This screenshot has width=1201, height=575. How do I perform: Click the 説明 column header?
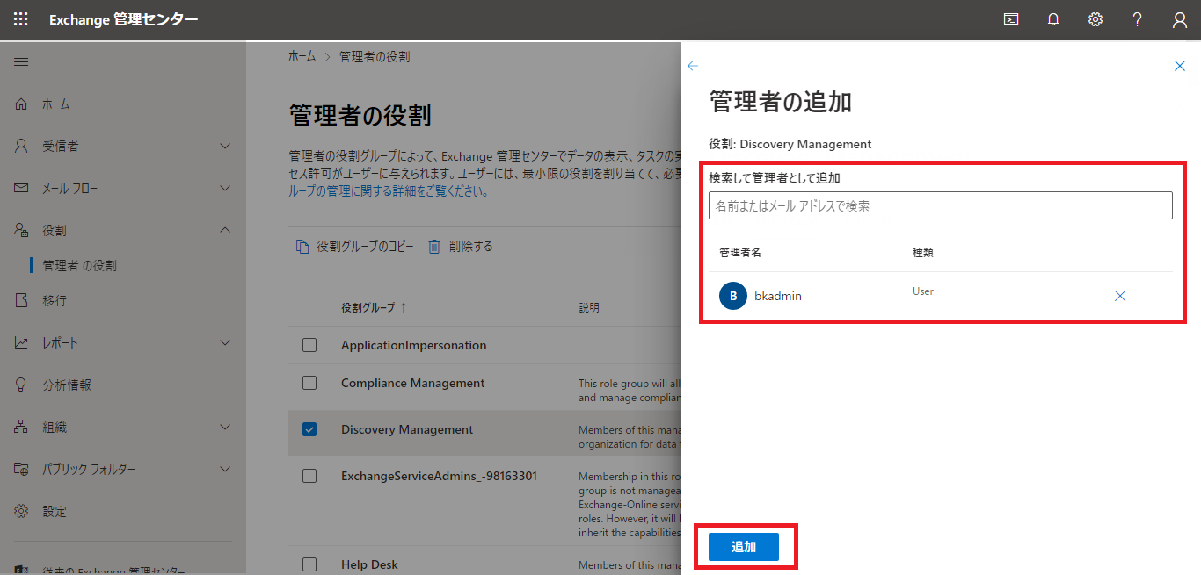589,308
